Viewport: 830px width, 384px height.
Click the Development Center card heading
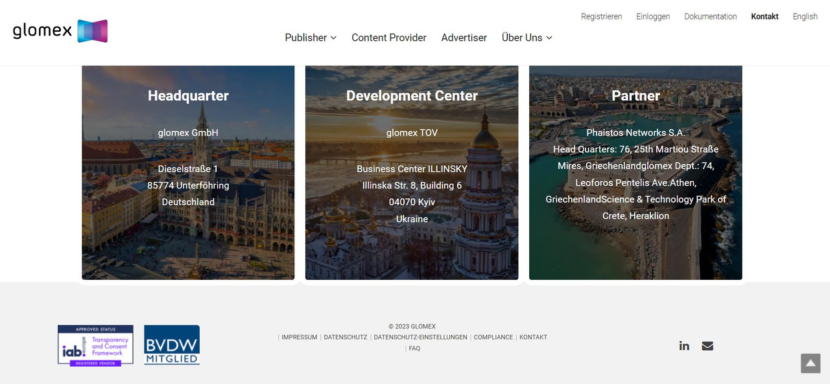412,96
